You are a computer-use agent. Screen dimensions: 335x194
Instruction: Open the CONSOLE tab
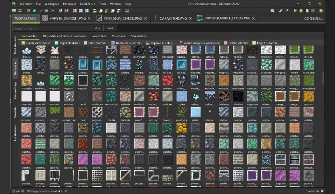pyautogui.click(x=313, y=18)
